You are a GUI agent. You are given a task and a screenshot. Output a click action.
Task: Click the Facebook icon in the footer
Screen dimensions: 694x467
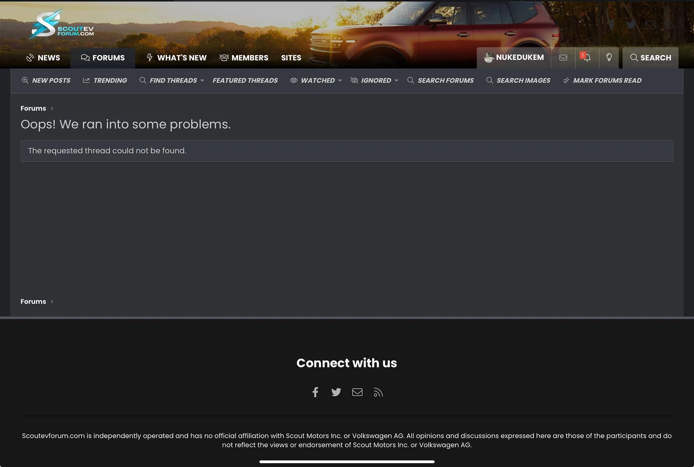tap(315, 392)
